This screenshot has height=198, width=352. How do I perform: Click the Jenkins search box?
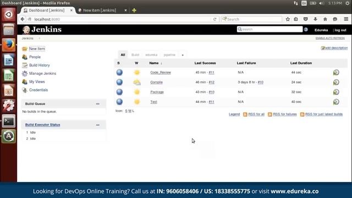pos(269,29)
